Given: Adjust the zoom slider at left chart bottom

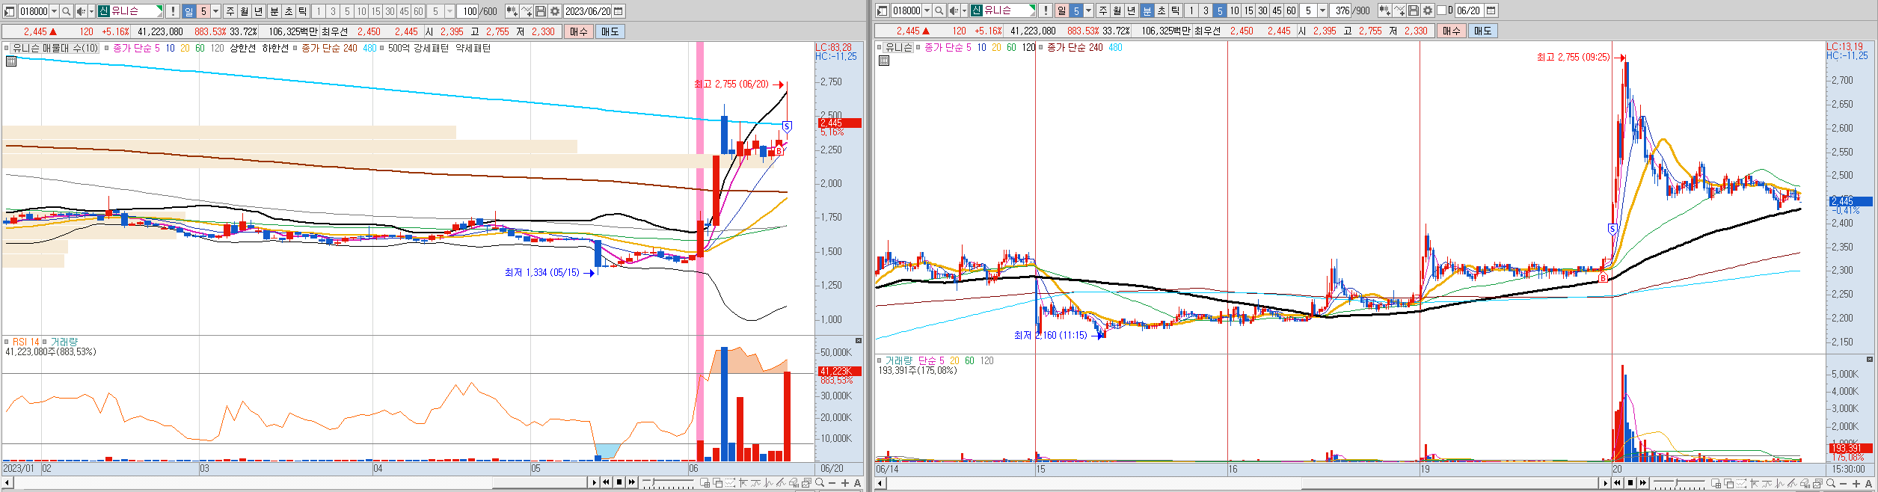Looking at the screenshot, I should [668, 483].
